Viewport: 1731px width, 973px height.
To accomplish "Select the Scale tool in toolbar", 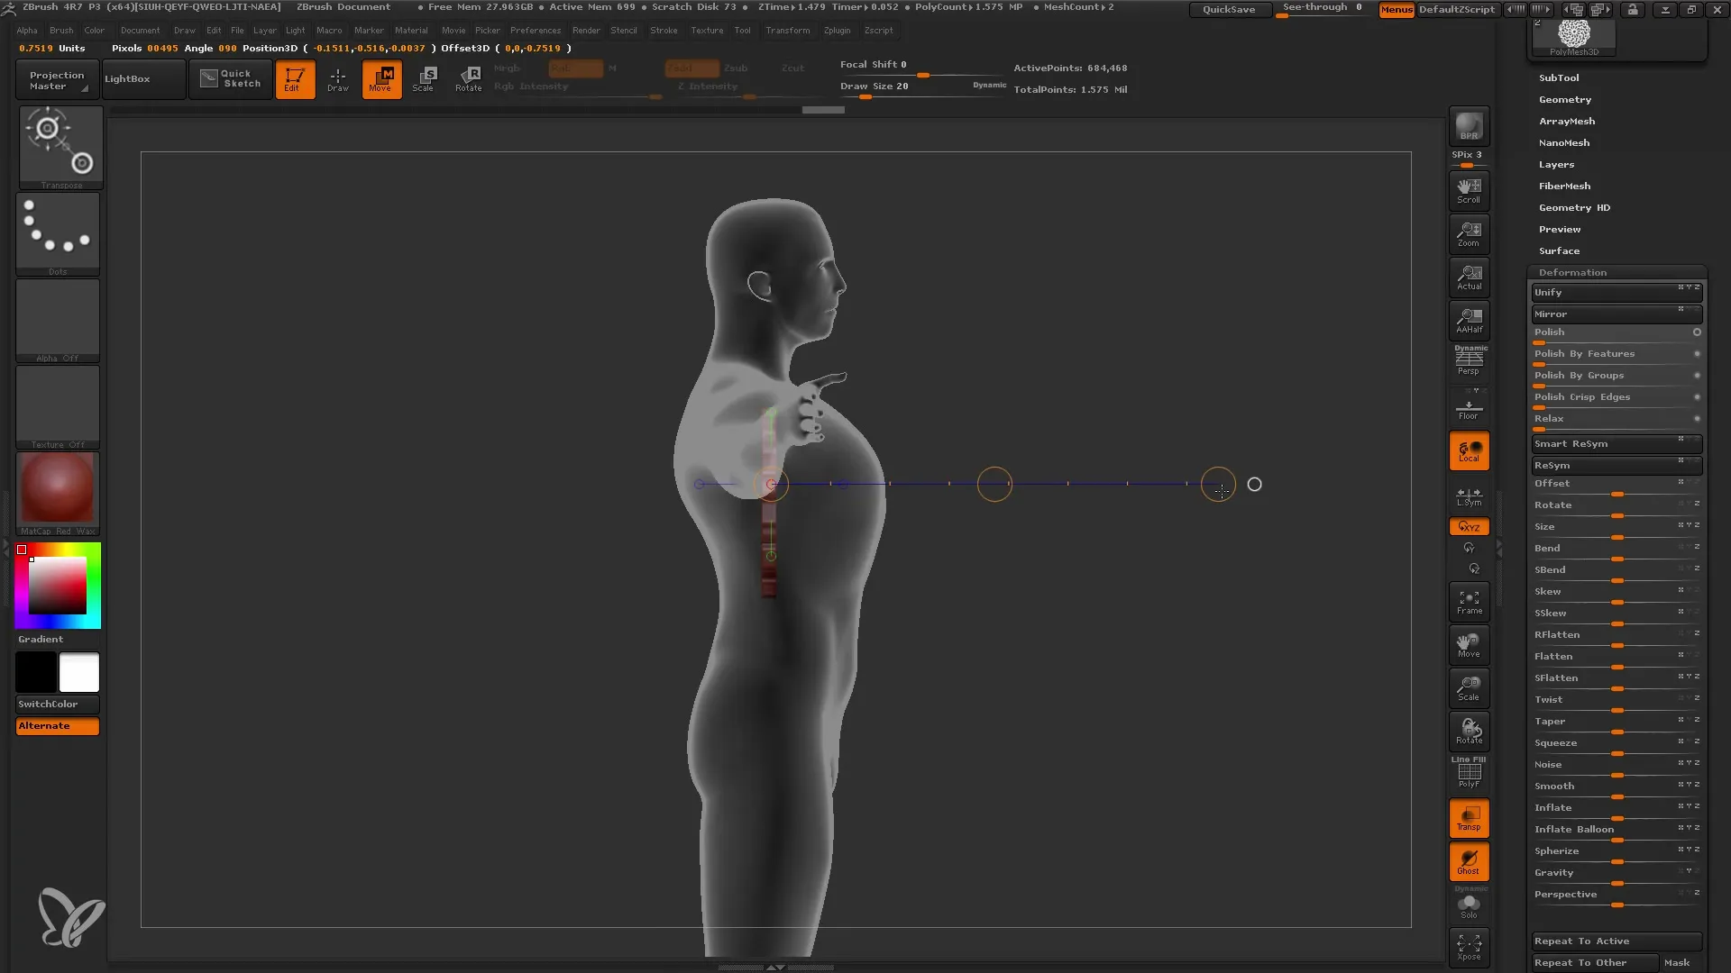I will click(x=425, y=77).
